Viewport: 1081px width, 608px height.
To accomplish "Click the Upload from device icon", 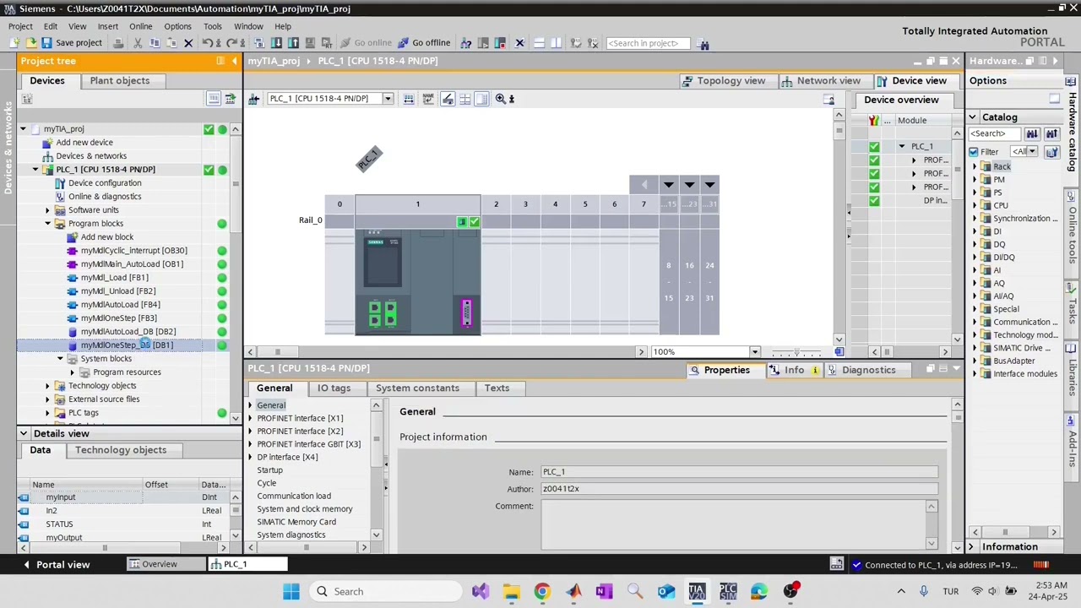I will point(293,43).
